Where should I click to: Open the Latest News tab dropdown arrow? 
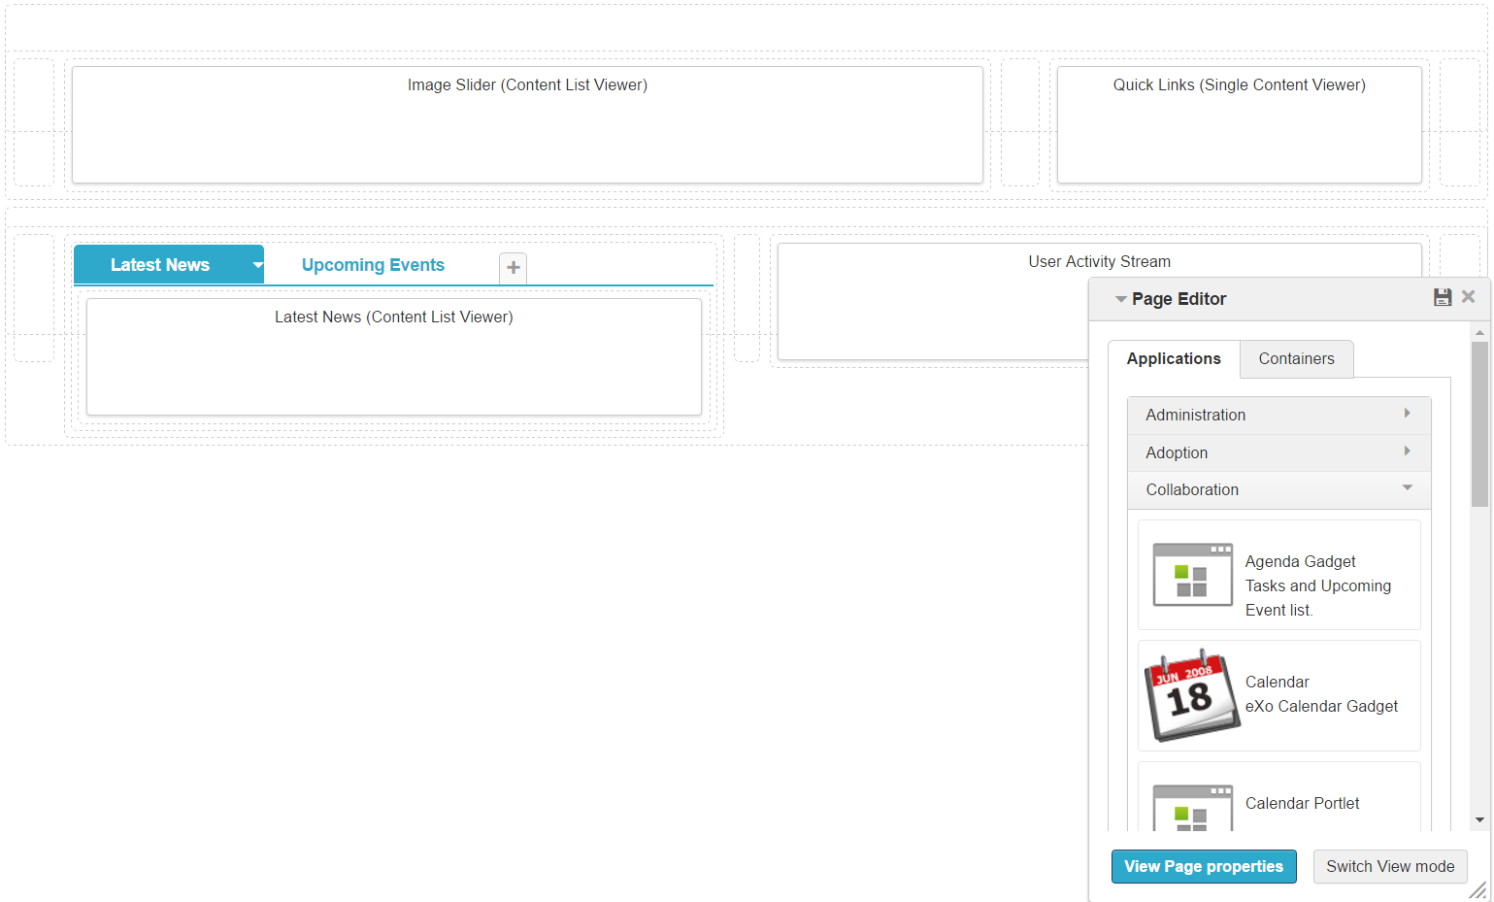click(256, 264)
